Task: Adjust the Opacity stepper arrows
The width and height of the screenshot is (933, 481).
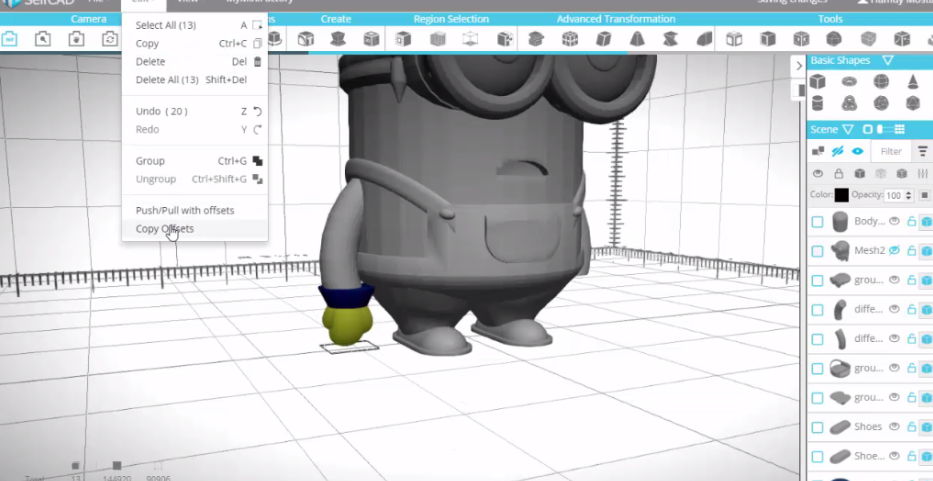Action: [908, 196]
